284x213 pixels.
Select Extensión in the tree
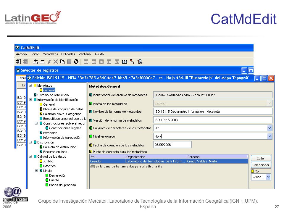click(50, 133)
